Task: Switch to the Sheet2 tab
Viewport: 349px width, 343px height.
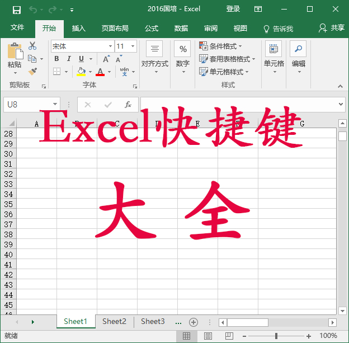Action: 114,321
